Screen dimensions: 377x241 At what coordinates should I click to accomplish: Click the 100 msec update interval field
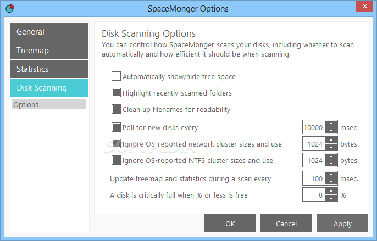point(314,178)
